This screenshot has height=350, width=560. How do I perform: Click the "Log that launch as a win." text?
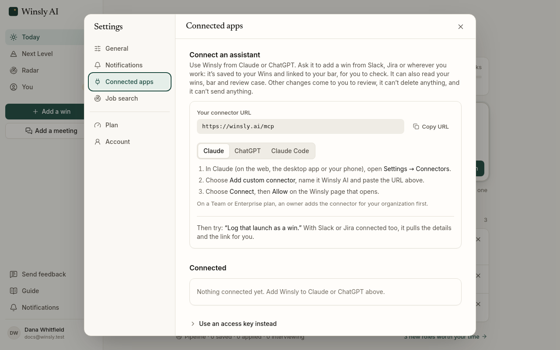click(263, 228)
